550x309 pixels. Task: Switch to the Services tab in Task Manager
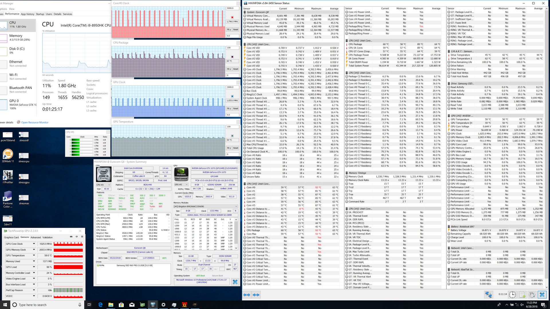[x=68, y=14]
